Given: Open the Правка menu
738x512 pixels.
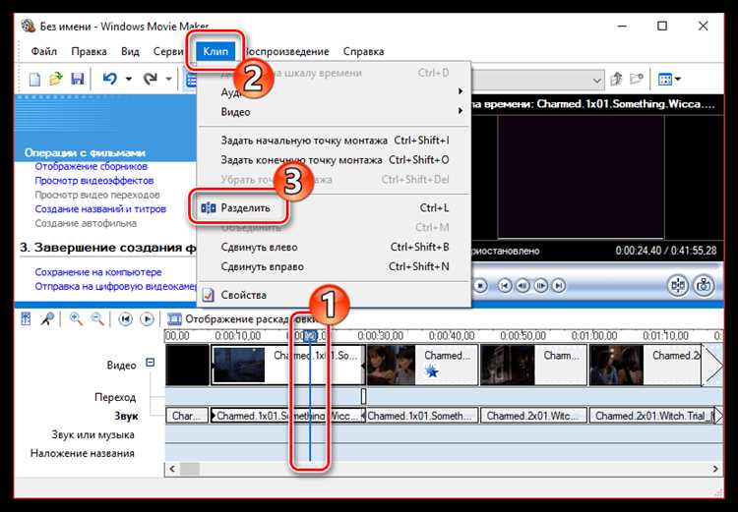Looking at the screenshot, I should coord(89,51).
